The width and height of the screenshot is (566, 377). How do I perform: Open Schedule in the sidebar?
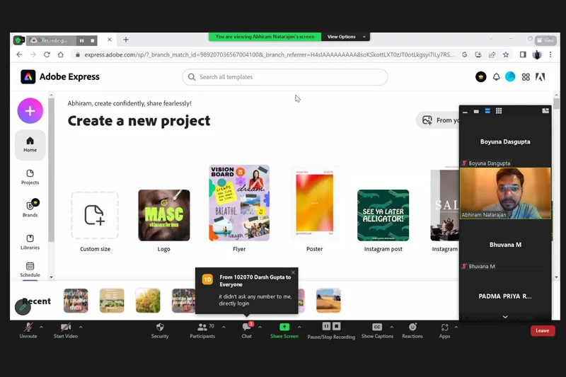pyautogui.click(x=30, y=269)
